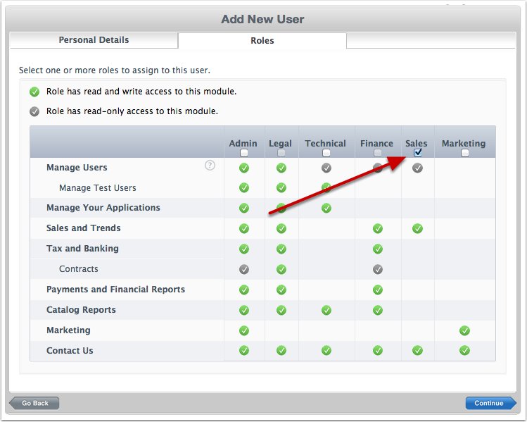This screenshot has height=422, width=527.
Task: Toggle the Finance role checkbox
Action: [x=378, y=153]
